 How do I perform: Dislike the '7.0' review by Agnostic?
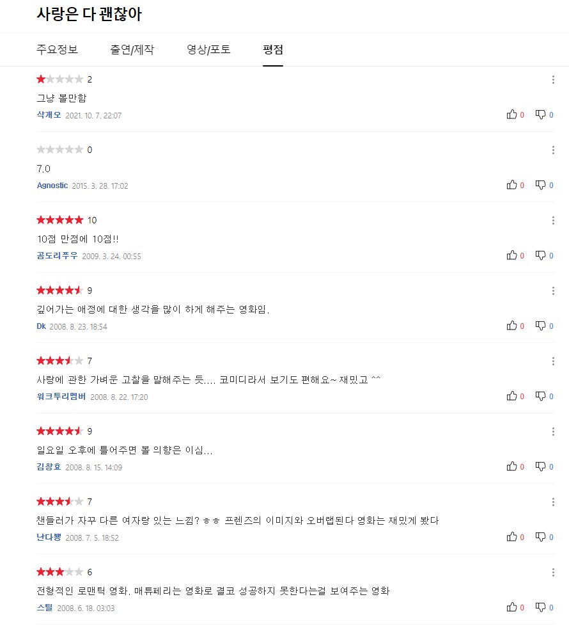(540, 185)
